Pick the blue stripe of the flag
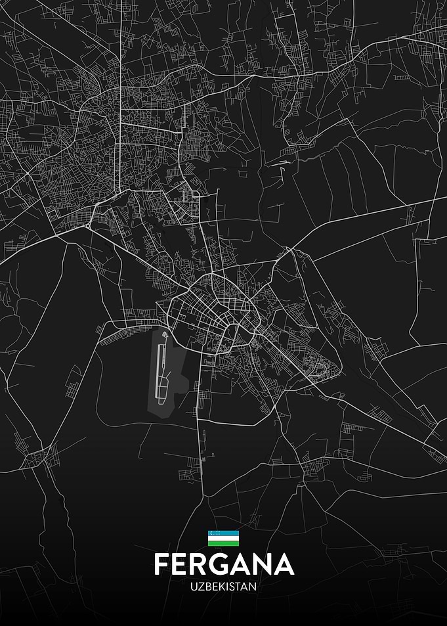Image resolution: width=447 pixels, height=626 pixels. (223, 533)
